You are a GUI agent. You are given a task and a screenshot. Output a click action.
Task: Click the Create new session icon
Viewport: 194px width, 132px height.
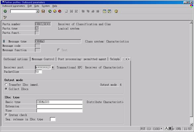pyautogui.click(x=104, y=11)
